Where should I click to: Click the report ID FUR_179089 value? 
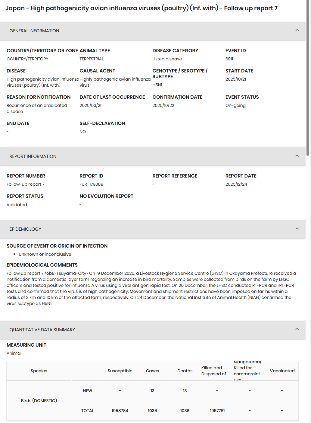(x=91, y=184)
